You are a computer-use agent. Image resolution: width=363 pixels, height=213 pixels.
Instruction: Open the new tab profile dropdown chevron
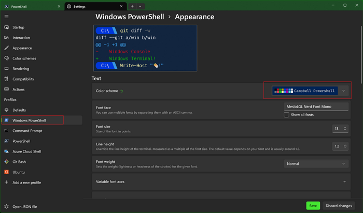click(x=140, y=6)
